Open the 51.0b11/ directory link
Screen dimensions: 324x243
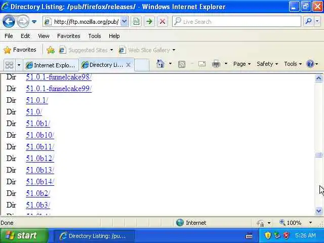click(40, 147)
